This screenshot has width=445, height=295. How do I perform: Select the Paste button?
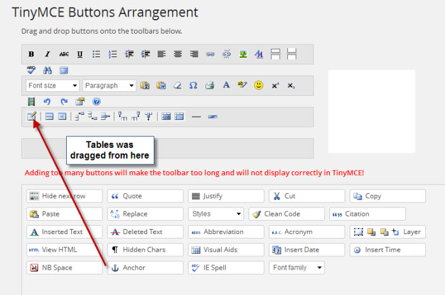(64, 214)
